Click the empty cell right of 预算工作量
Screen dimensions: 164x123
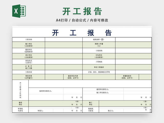click(134, 45)
